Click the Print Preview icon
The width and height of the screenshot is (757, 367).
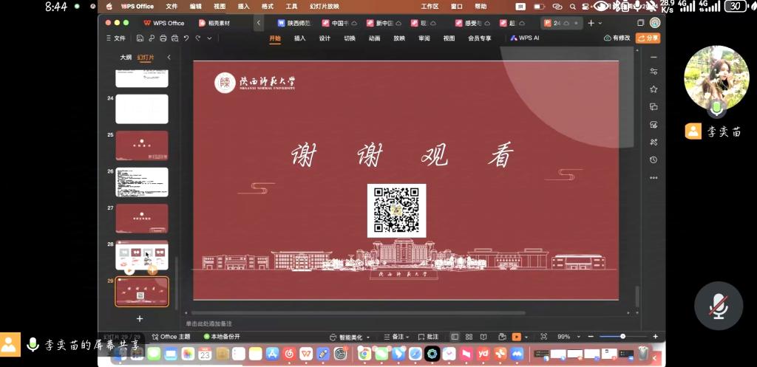click(174, 38)
